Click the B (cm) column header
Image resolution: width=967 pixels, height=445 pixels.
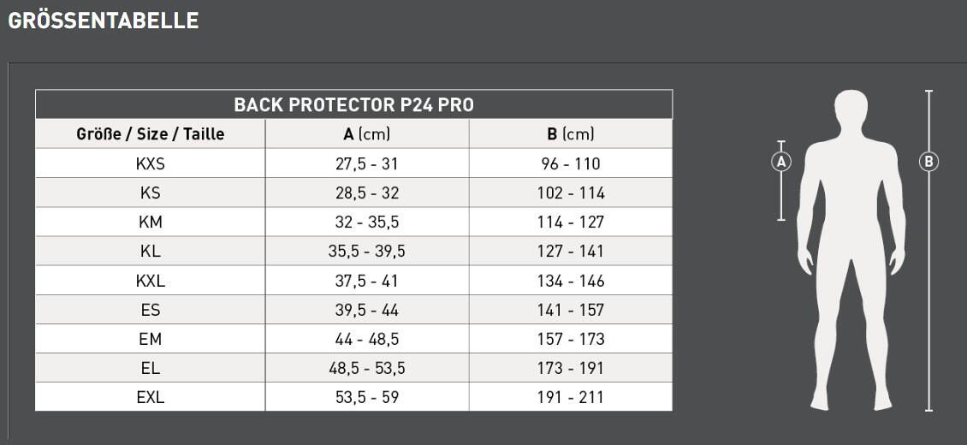point(571,133)
